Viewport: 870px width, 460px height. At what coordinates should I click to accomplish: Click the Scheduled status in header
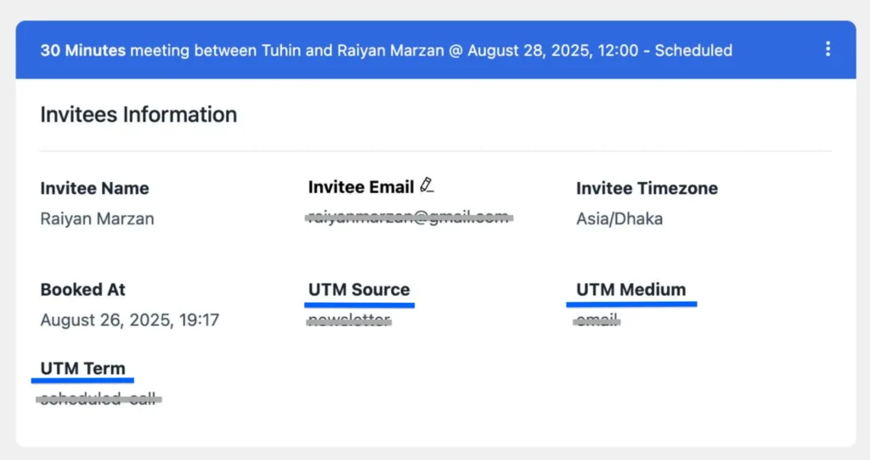coord(693,50)
